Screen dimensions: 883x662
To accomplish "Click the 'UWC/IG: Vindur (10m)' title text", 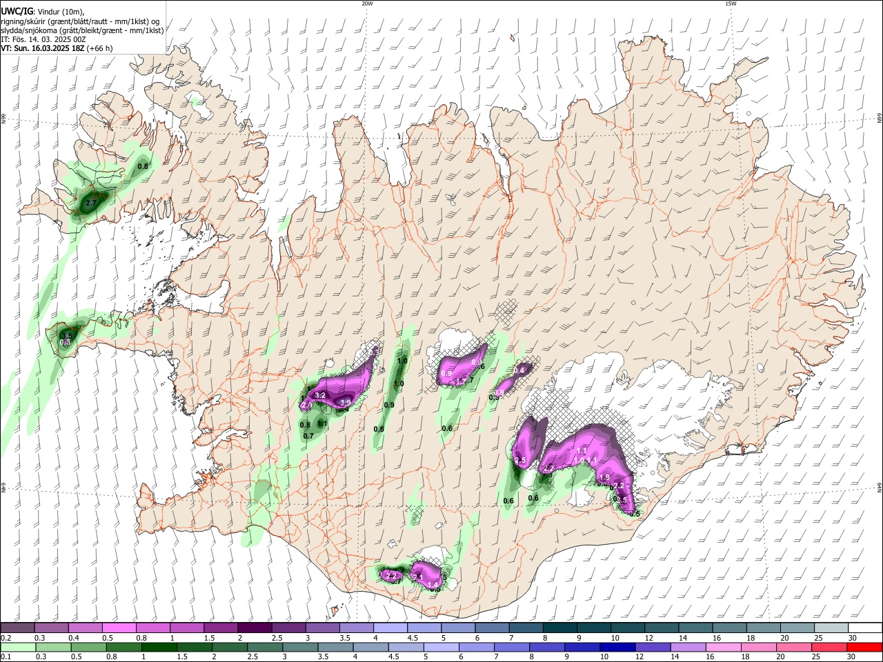I will point(43,11).
